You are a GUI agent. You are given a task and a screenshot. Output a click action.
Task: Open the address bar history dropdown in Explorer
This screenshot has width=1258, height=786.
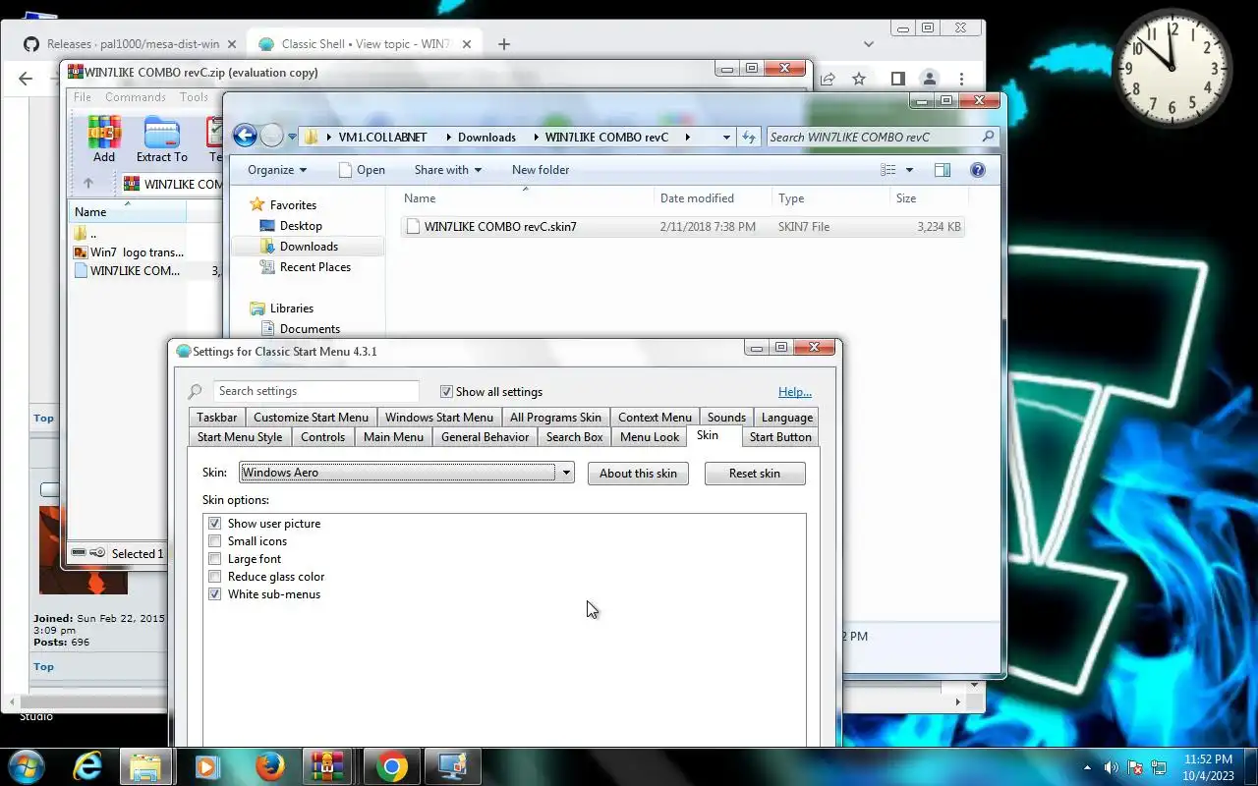(726, 137)
